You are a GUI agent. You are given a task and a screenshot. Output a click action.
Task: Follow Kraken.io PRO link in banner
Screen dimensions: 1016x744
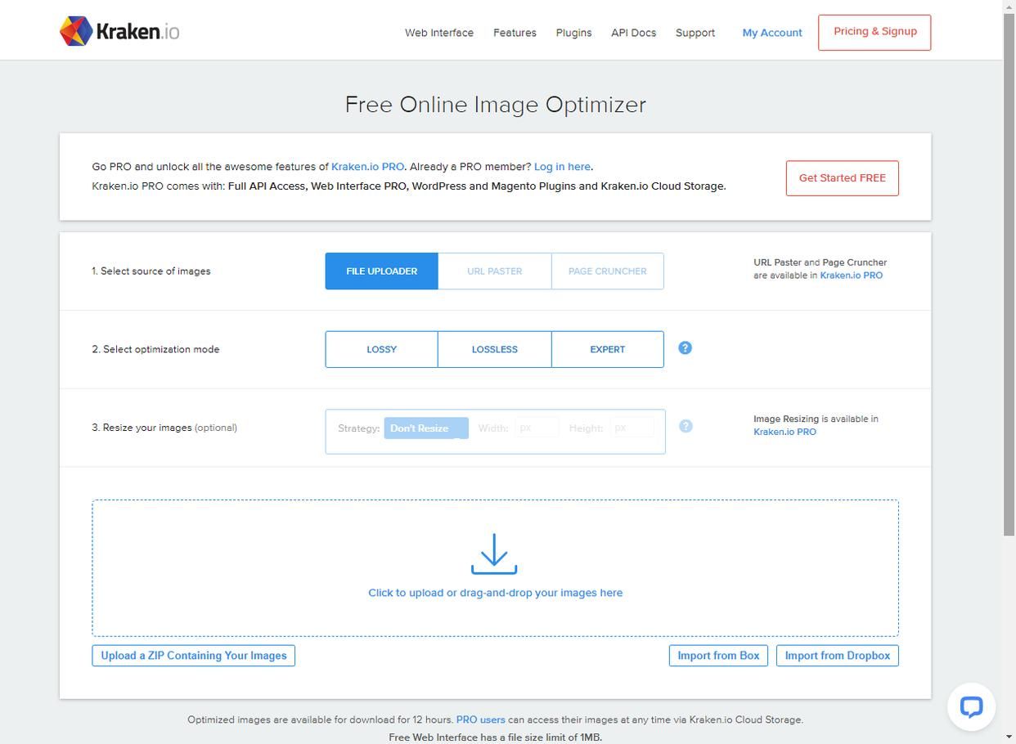click(367, 167)
